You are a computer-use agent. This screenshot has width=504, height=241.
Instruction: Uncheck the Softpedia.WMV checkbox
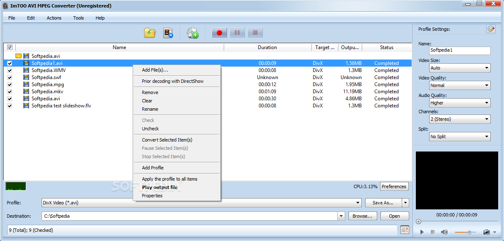(x=10, y=70)
